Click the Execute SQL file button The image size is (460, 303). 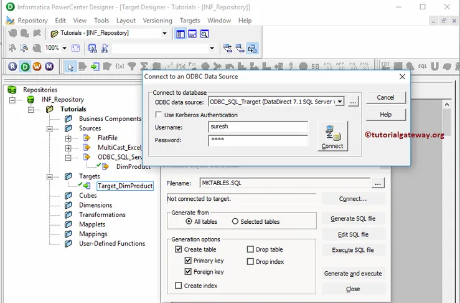pyautogui.click(x=353, y=250)
